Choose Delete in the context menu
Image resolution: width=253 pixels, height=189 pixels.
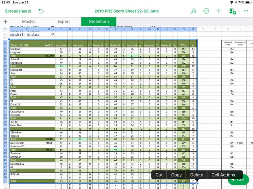pos(197,175)
